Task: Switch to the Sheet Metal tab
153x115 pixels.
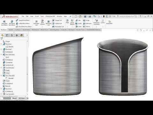Action: click(26, 30)
